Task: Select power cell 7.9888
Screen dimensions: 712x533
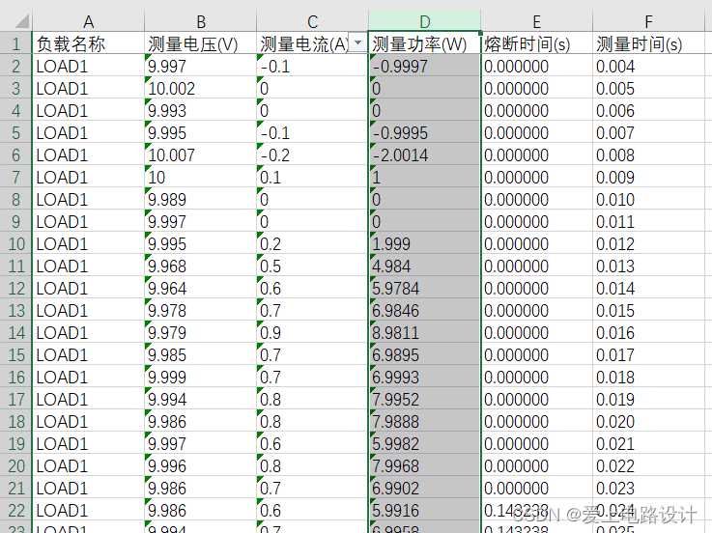Action: (x=424, y=421)
